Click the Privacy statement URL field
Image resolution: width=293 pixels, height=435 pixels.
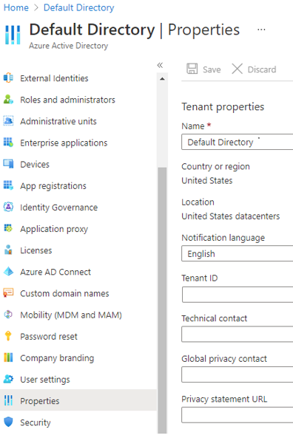[237, 415]
